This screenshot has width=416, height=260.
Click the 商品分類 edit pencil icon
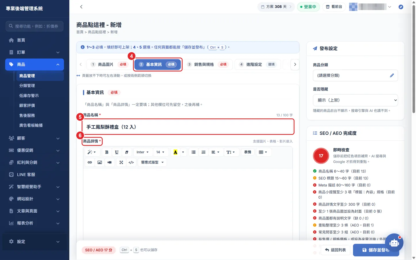392,75
